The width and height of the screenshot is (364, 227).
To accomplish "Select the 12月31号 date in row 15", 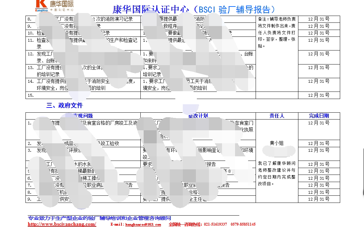I will click(319, 95).
